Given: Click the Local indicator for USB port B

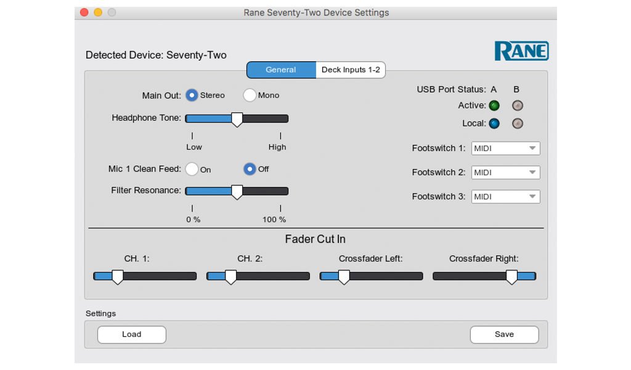Looking at the screenshot, I should click(518, 123).
